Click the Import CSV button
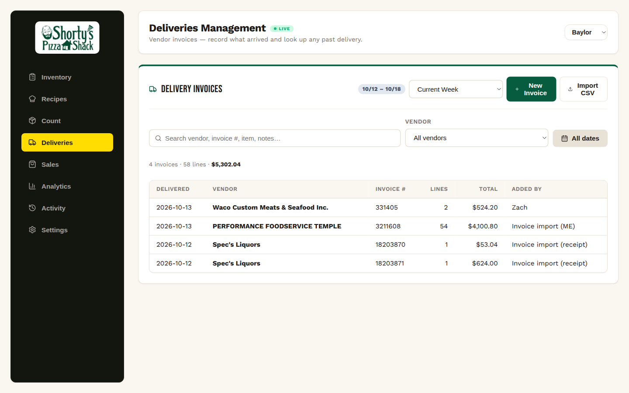The height and width of the screenshot is (393, 629). coord(584,89)
